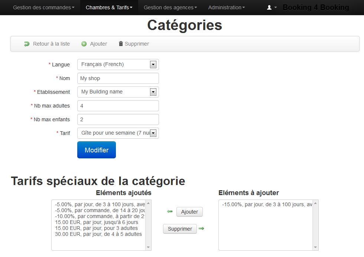This screenshot has height=257, width=364.
Task: Click the green plus Ajouter icon
Action: [x=84, y=44]
